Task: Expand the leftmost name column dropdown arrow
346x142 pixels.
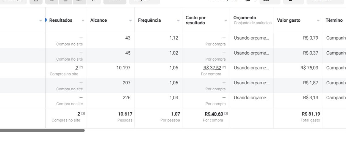Action: point(41,21)
